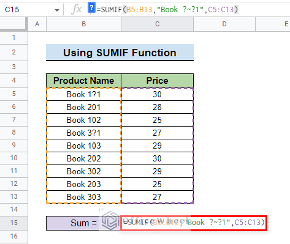Select price cell in Book 103 row
290x244 pixels.
click(157, 146)
